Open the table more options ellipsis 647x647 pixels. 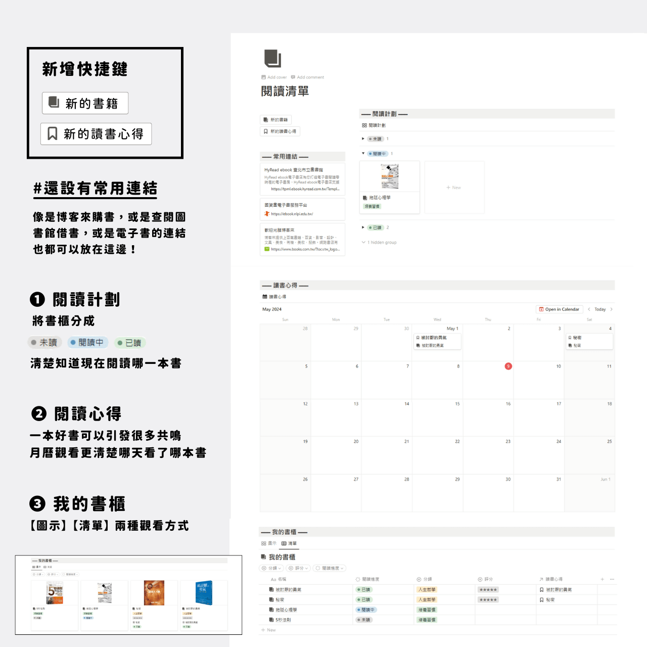(x=612, y=579)
